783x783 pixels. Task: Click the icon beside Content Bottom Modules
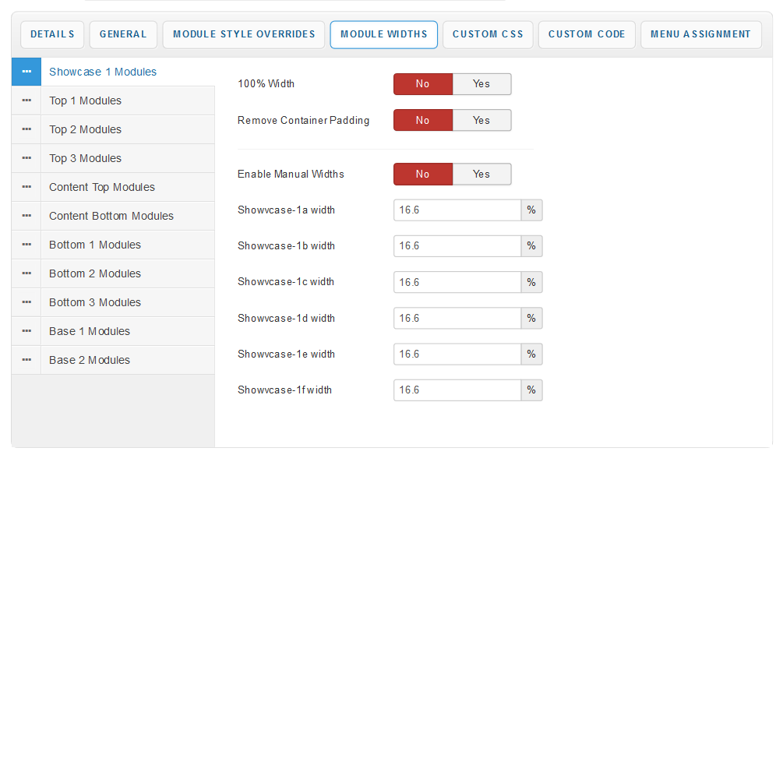click(26, 216)
